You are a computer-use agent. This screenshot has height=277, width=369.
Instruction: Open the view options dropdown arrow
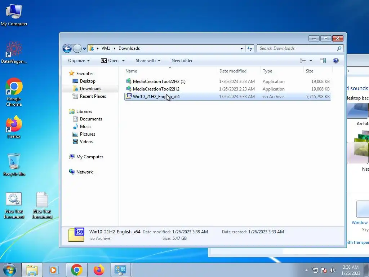point(311,61)
